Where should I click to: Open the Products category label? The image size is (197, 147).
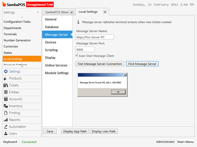[x=15, y=78]
